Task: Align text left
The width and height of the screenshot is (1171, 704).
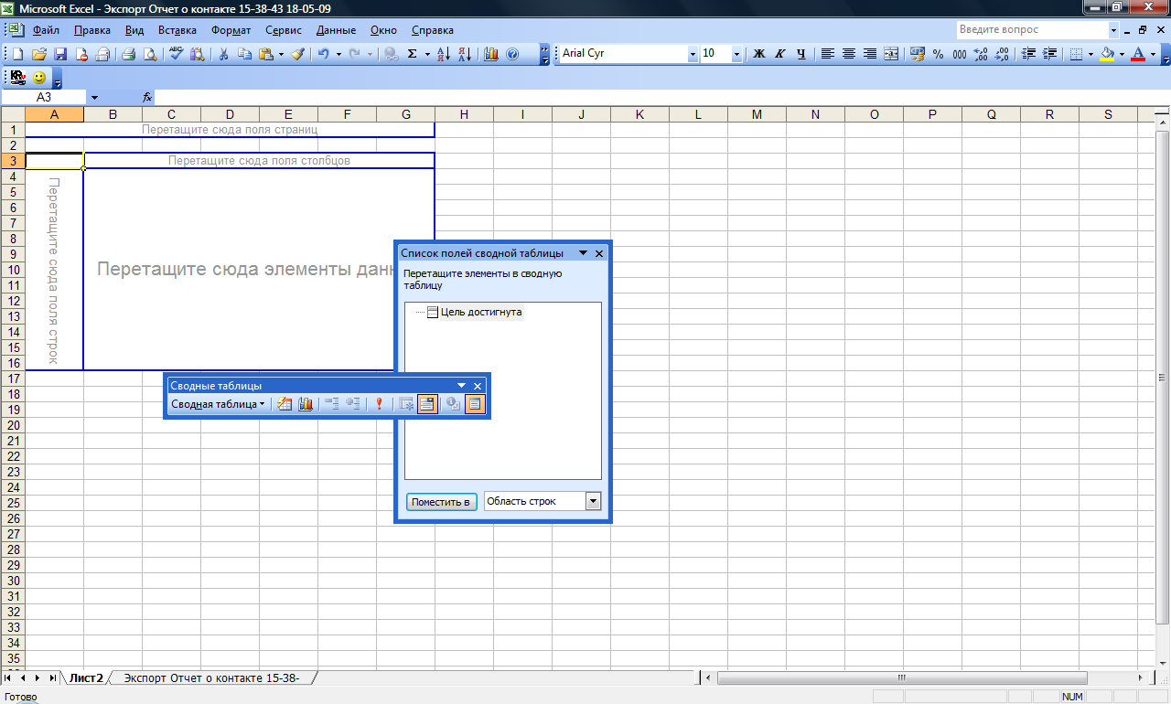Action: click(x=828, y=54)
